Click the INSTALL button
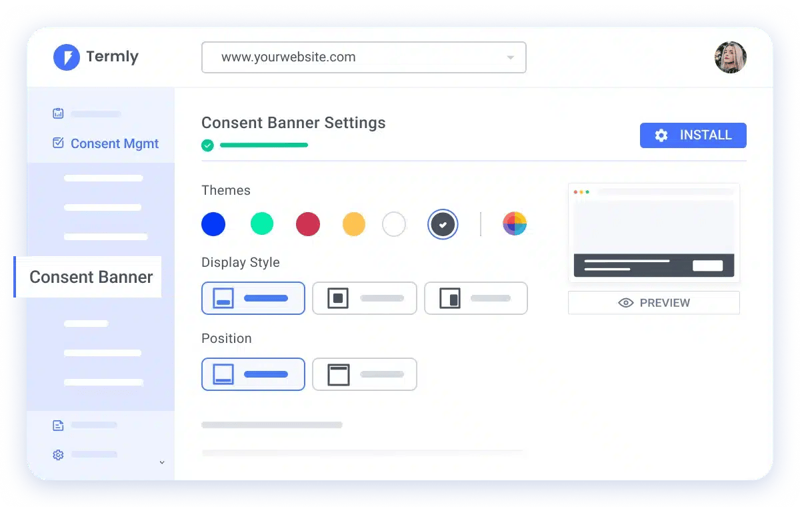Image resolution: width=800 pixels, height=507 pixels. pyautogui.click(x=693, y=135)
